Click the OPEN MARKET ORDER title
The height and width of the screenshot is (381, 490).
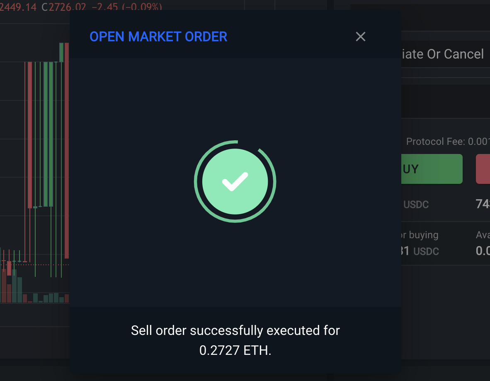158,37
